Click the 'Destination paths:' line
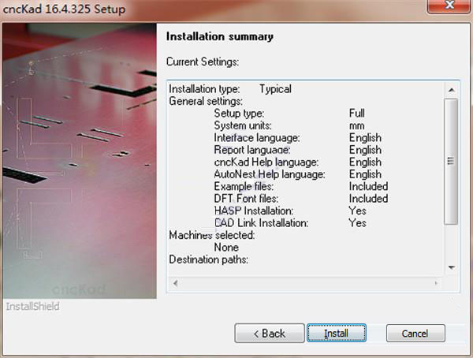The height and width of the screenshot is (358, 473). pos(208,259)
